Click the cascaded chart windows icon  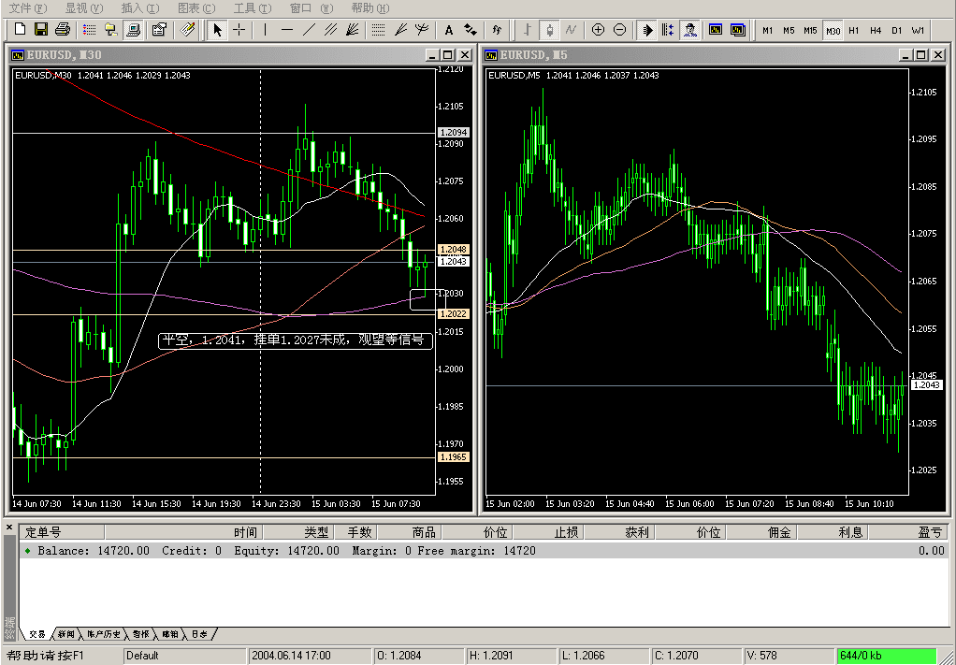[x=738, y=29]
